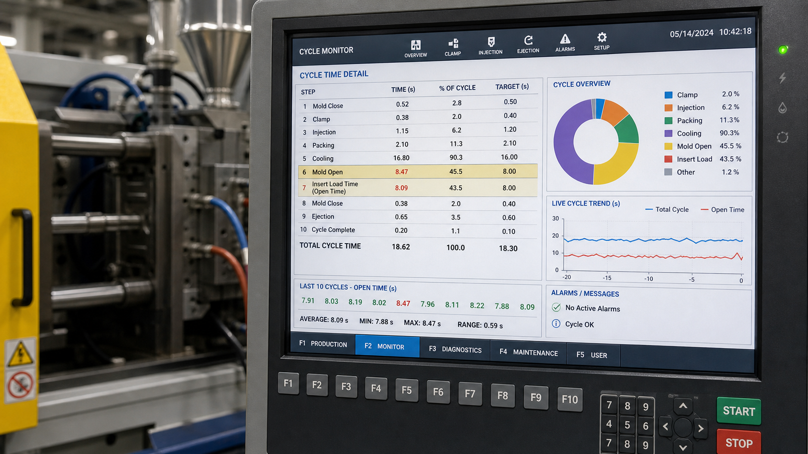Image resolution: width=808 pixels, height=454 pixels.
Task: Push the physical F7 key
Action: [x=470, y=394]
